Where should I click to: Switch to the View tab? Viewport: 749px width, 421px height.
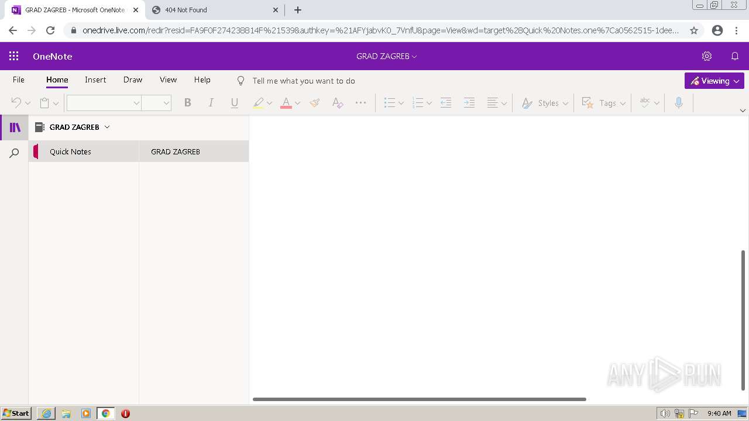pos(169,80)
